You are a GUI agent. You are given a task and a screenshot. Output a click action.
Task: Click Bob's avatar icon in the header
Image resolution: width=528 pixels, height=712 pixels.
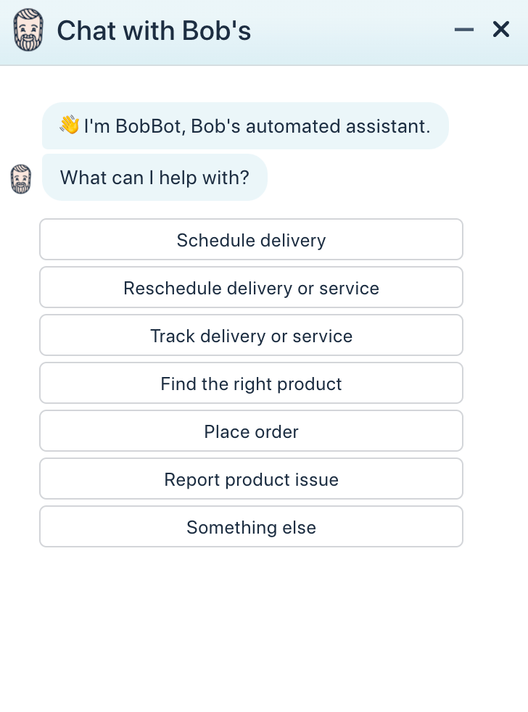28,30
